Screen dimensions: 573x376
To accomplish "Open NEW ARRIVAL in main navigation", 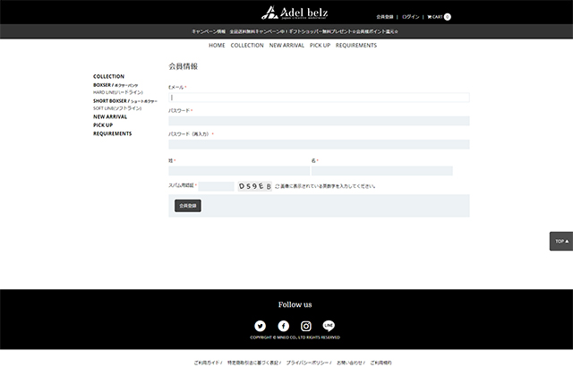I will pyautogui.click(x=286, y=46).
